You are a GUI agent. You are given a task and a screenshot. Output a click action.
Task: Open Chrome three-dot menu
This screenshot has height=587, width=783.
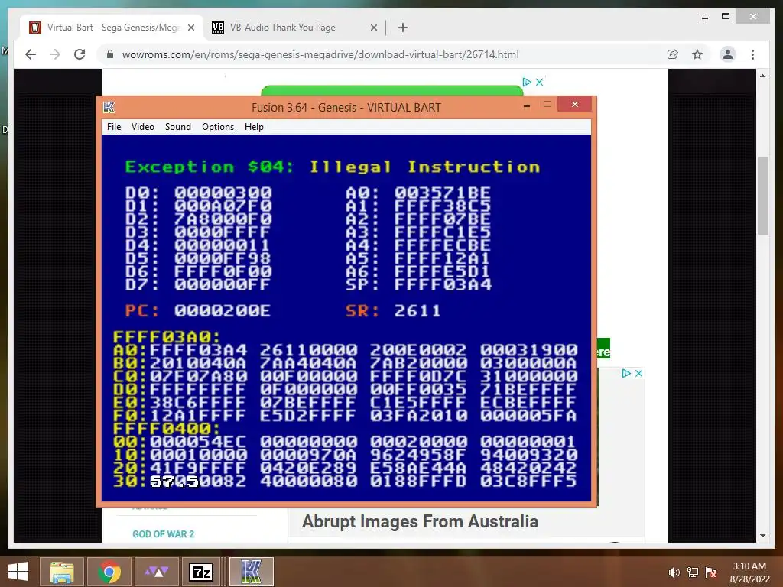point(752,54)
